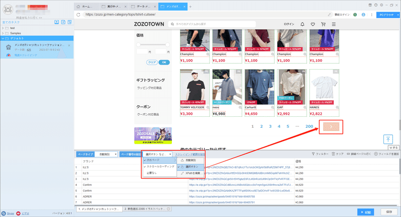The image size is (401, 217).
Task: Click the pencil edit icon in address bar
Action: [329, 15]
